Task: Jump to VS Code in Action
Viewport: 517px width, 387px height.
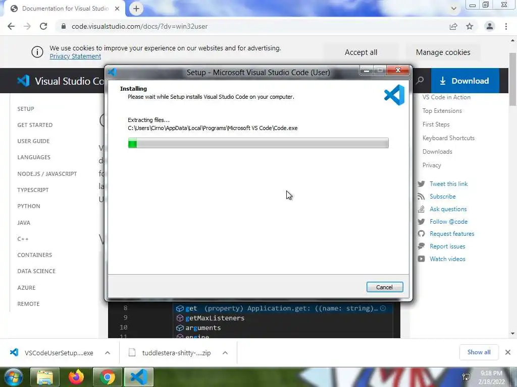Action: (x=446, y=97)
